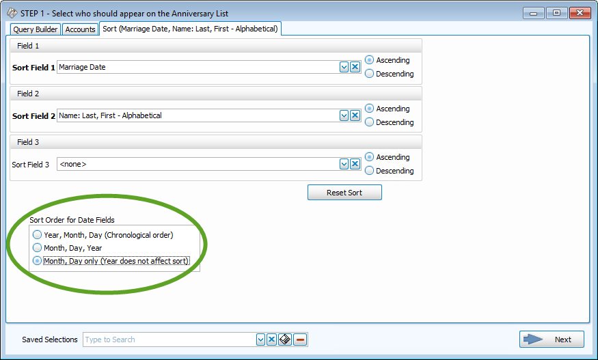The image size is (598, 360).
Task: Select Month, Day, Year date sort order
Action: pos(38,248)
